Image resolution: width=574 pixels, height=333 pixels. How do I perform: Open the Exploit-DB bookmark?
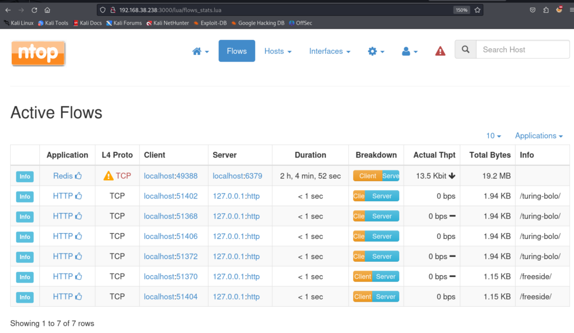(x=210, y=23)
